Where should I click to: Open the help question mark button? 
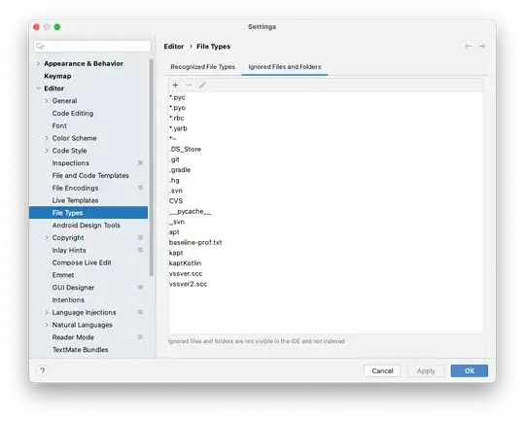point(42,370)
